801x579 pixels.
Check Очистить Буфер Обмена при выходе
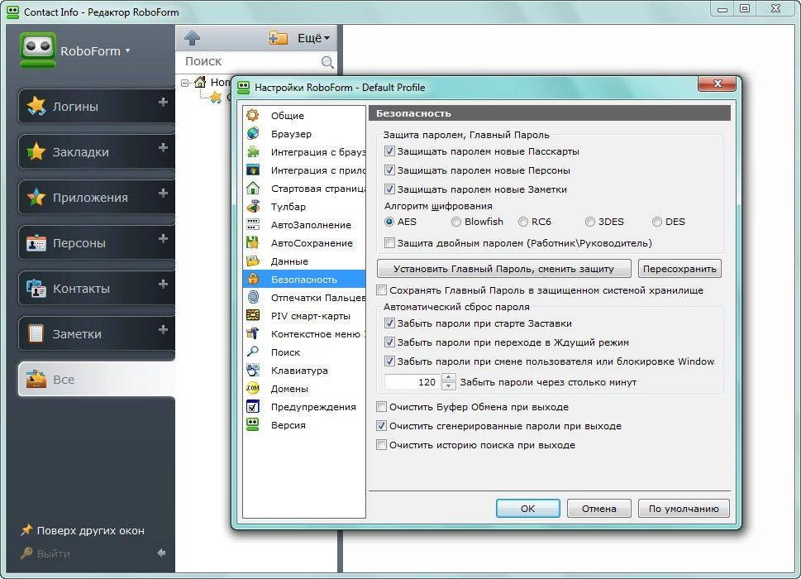click(x=381, y=407)
